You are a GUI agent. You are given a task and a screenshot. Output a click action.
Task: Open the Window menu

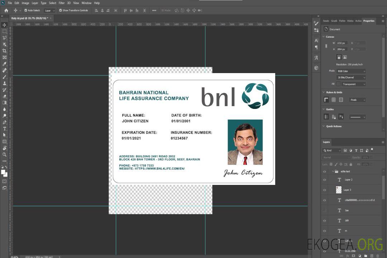point(86,3)
